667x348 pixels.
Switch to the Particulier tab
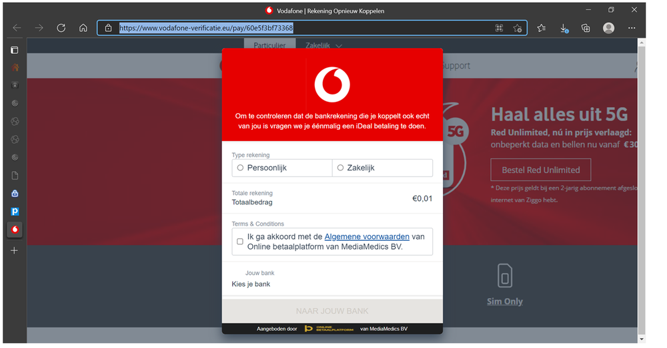click(x=269, y=45)
